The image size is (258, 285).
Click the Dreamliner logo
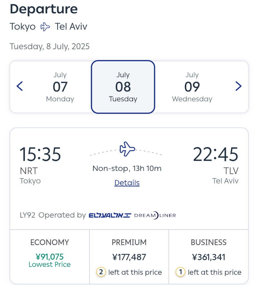(x=155, y=215)
